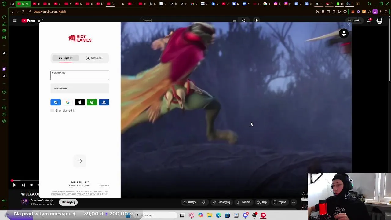The height and width of the screenshot is (220, 391).
Task: Click the Subskrybuj subscribe button
Action: tap(68, 202)
